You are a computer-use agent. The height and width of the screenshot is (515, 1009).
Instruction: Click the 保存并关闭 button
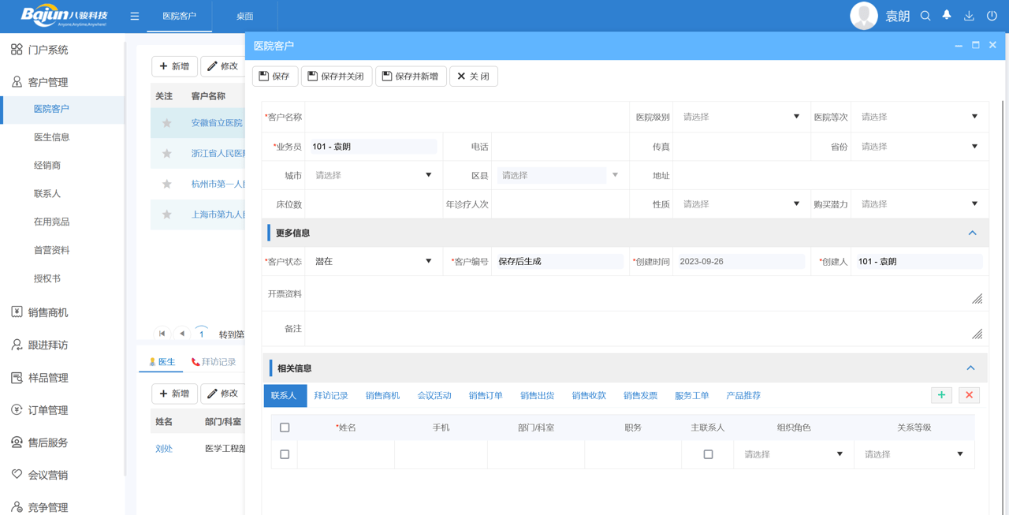coord(337,76)
